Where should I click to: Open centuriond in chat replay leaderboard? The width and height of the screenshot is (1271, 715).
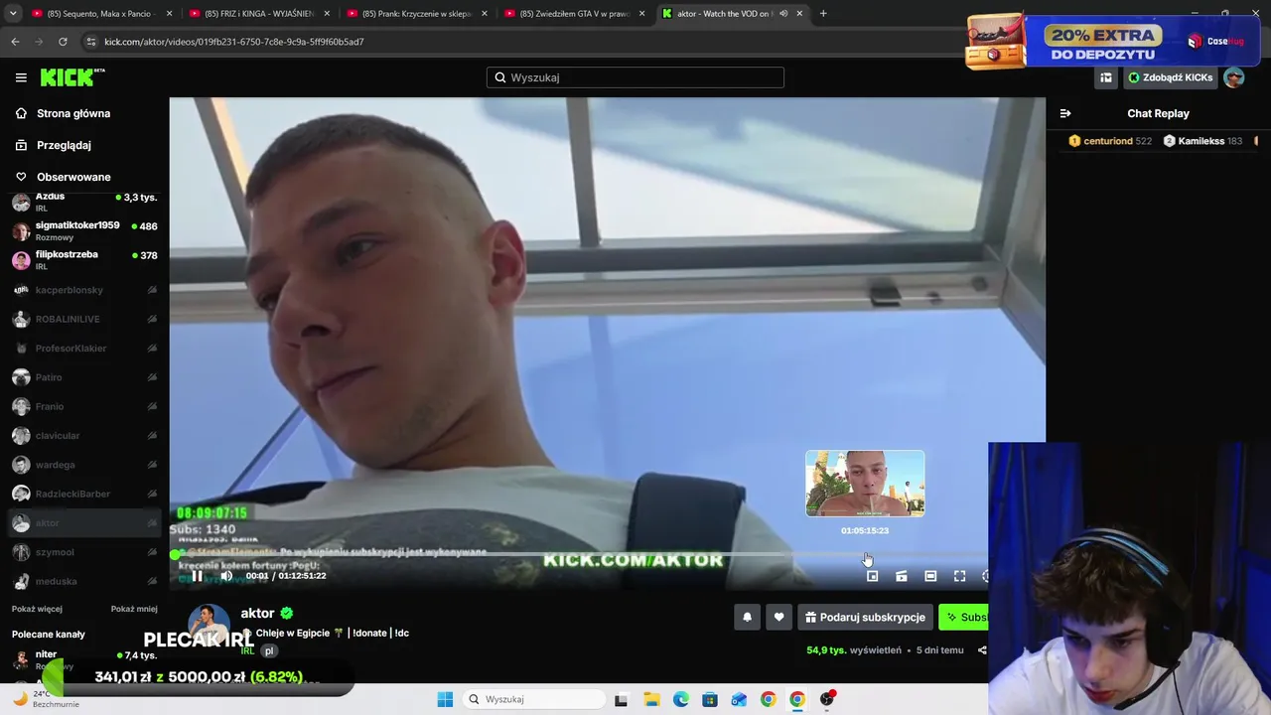[1110, 141]
